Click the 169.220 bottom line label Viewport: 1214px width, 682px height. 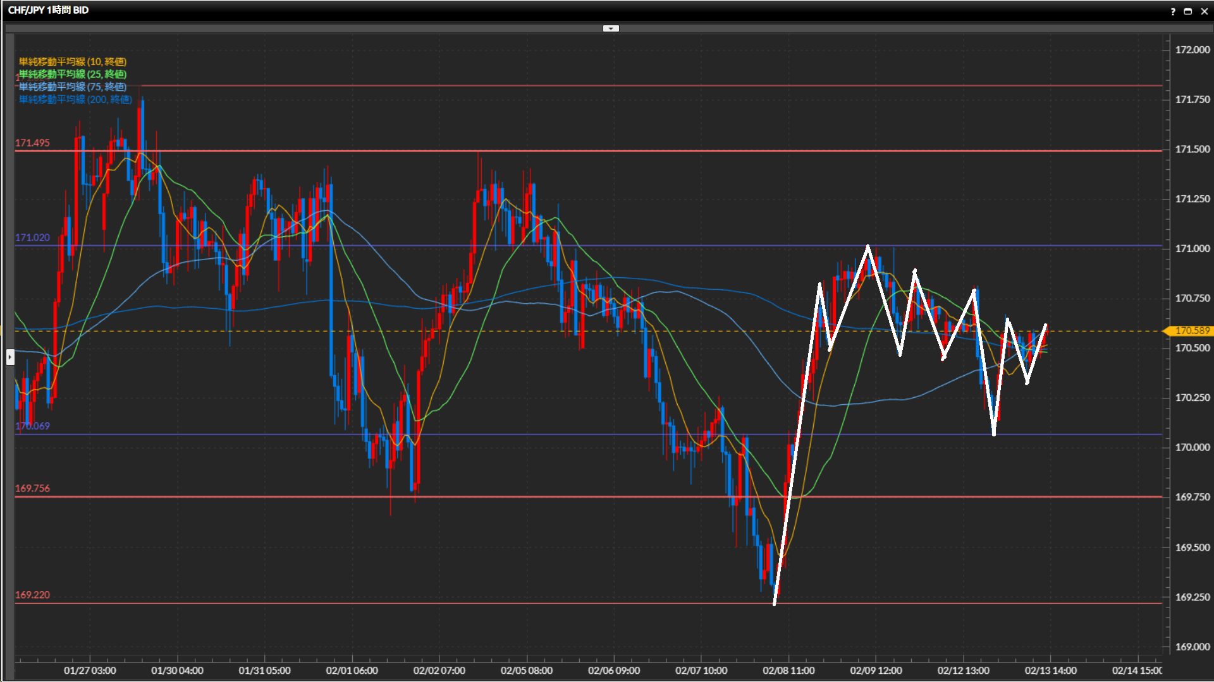tap(32, 595)
